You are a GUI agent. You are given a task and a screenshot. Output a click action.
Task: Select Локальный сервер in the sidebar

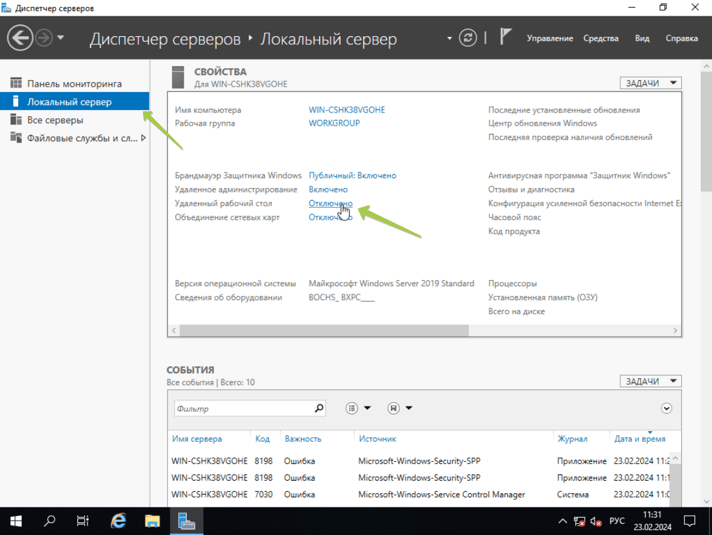point(74,102)
